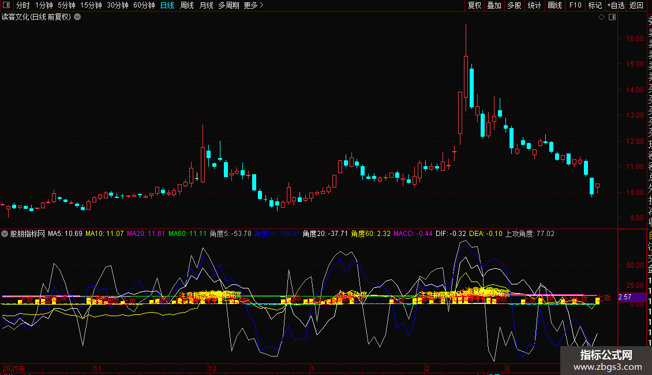The width and height of the screenshot is (652, 375).
Task: Add stock via +自选 button
Action: [x=615, y=5]
